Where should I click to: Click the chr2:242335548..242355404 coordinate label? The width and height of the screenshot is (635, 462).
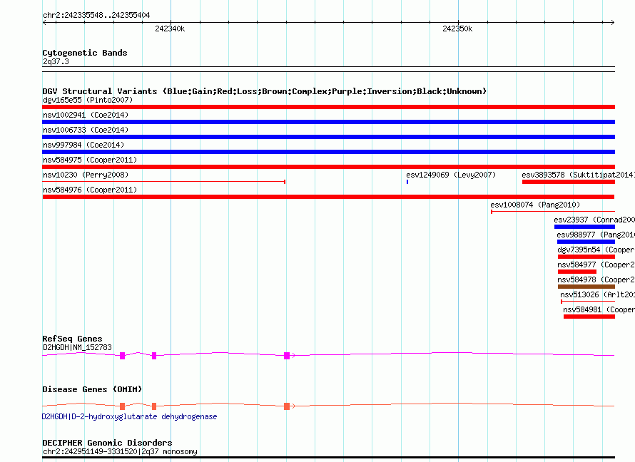point(96,15)
